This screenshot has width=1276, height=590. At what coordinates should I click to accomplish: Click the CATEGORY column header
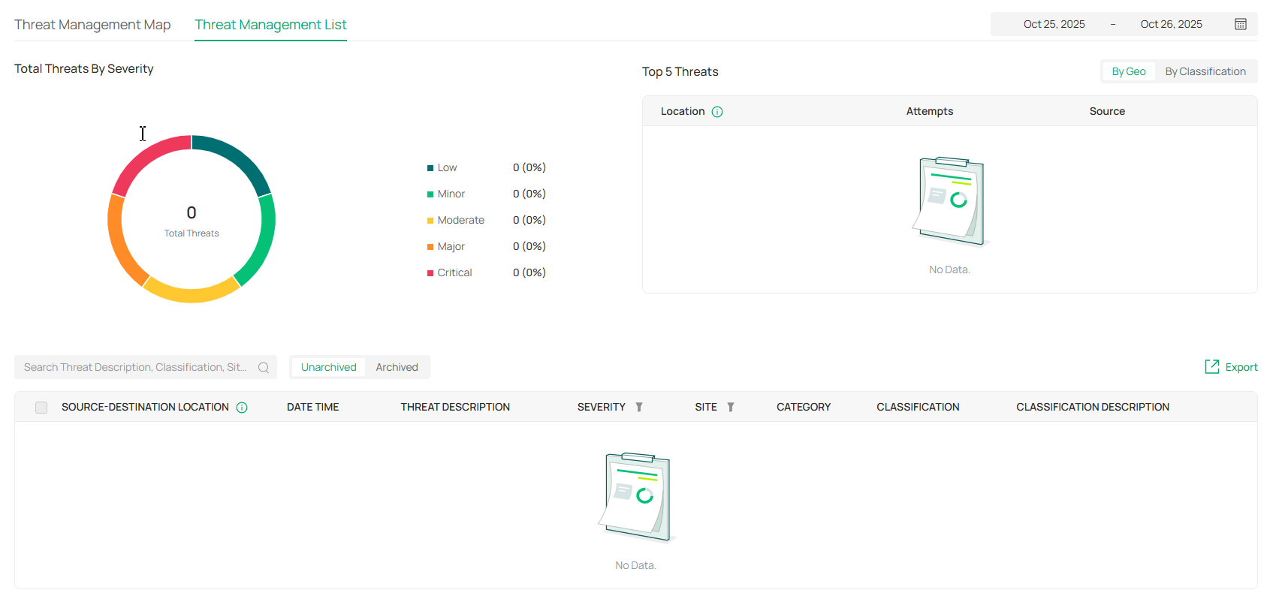pyautogui.click(x=804, y=407)
